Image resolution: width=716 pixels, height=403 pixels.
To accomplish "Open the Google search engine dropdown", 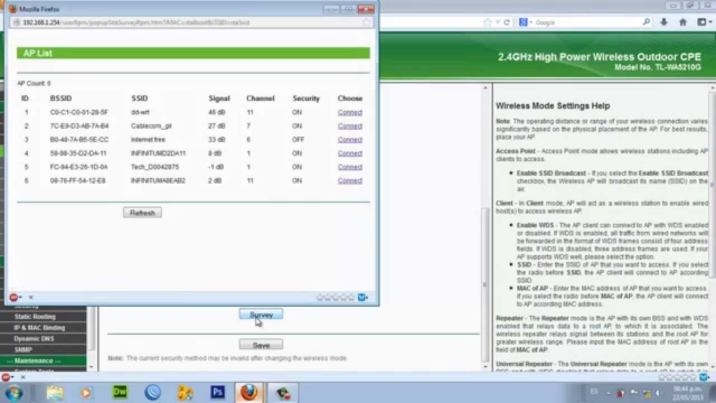I will (525, 22).
